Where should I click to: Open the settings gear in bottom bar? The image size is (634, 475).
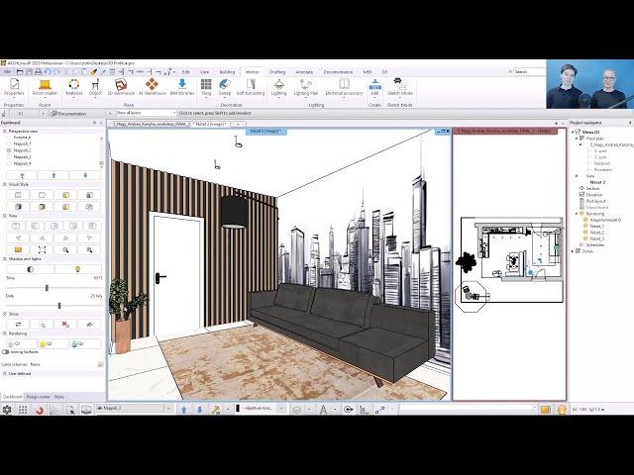pyautogui.click(x=7, y=410)
